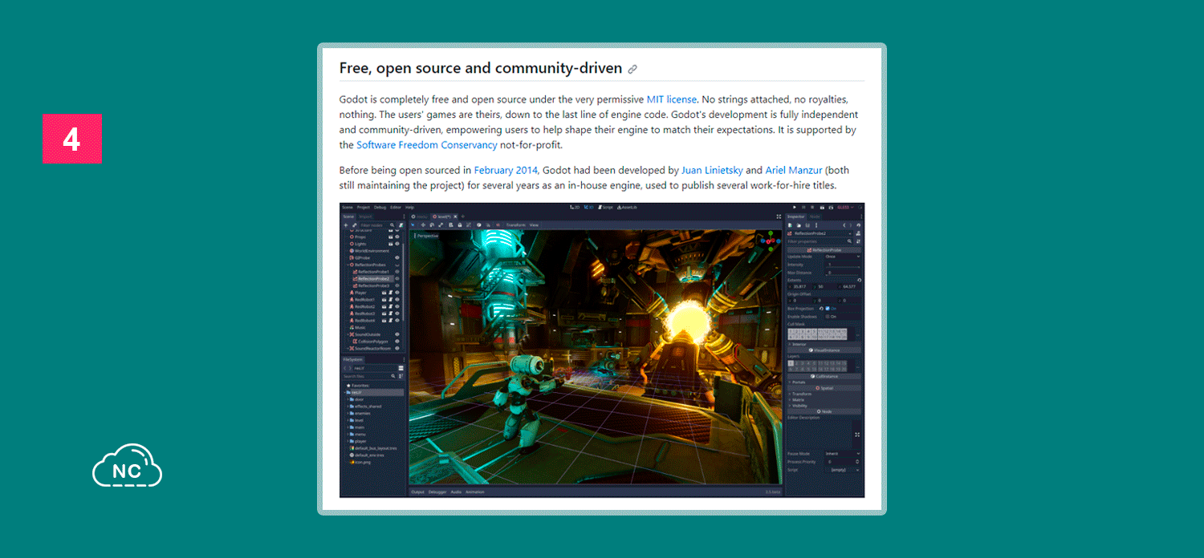1204x558 pixels.
Task: Toggle visibility of SoundOutside node
Action: (x=397, y=334)
